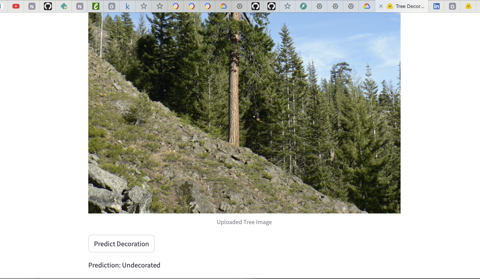Click an empty star bookmark
This screenshot has height=279, width=480.
point(143,7)
